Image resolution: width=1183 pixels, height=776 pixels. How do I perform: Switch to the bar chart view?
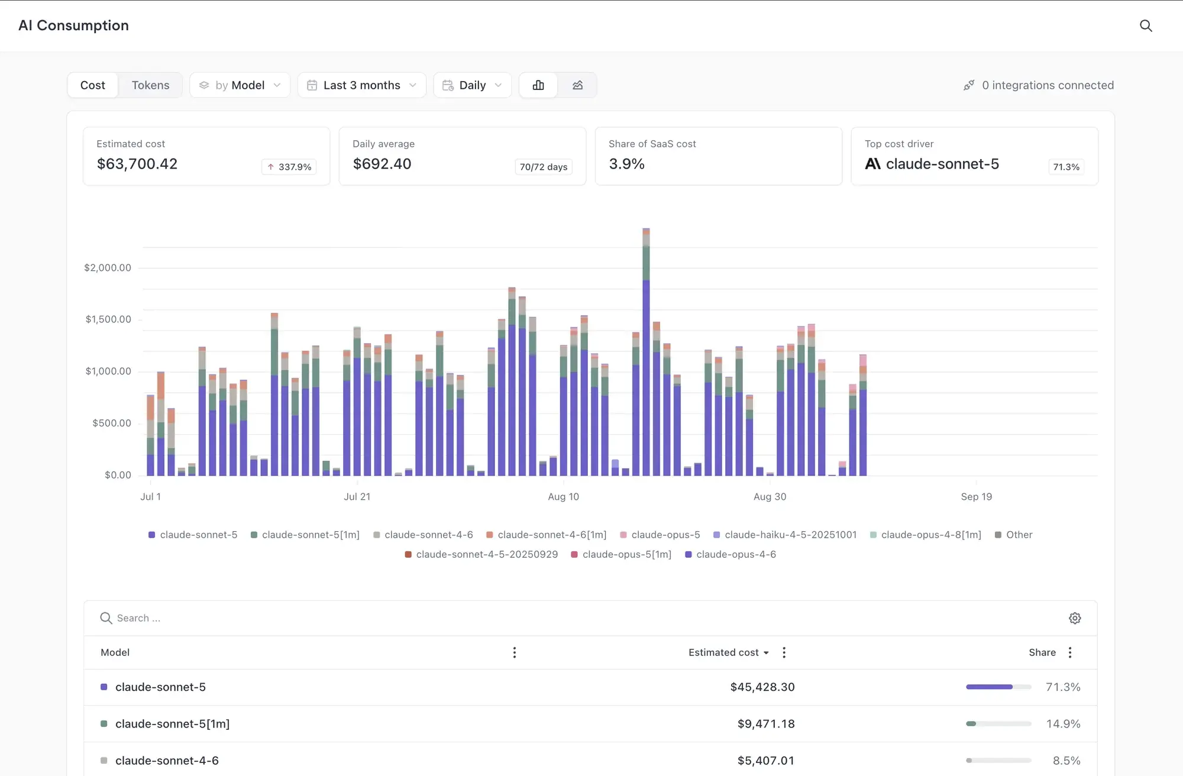538,85
